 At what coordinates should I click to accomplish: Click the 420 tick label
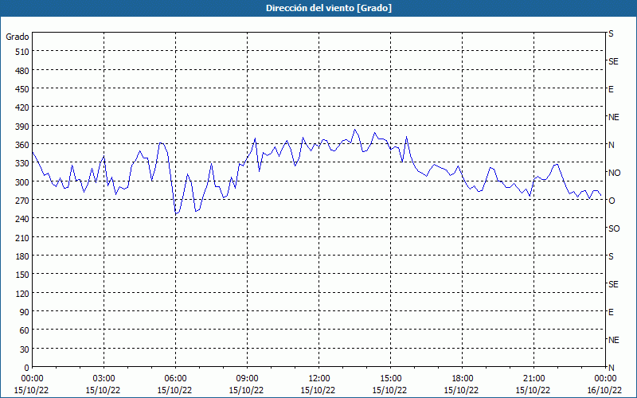[22, 107]
